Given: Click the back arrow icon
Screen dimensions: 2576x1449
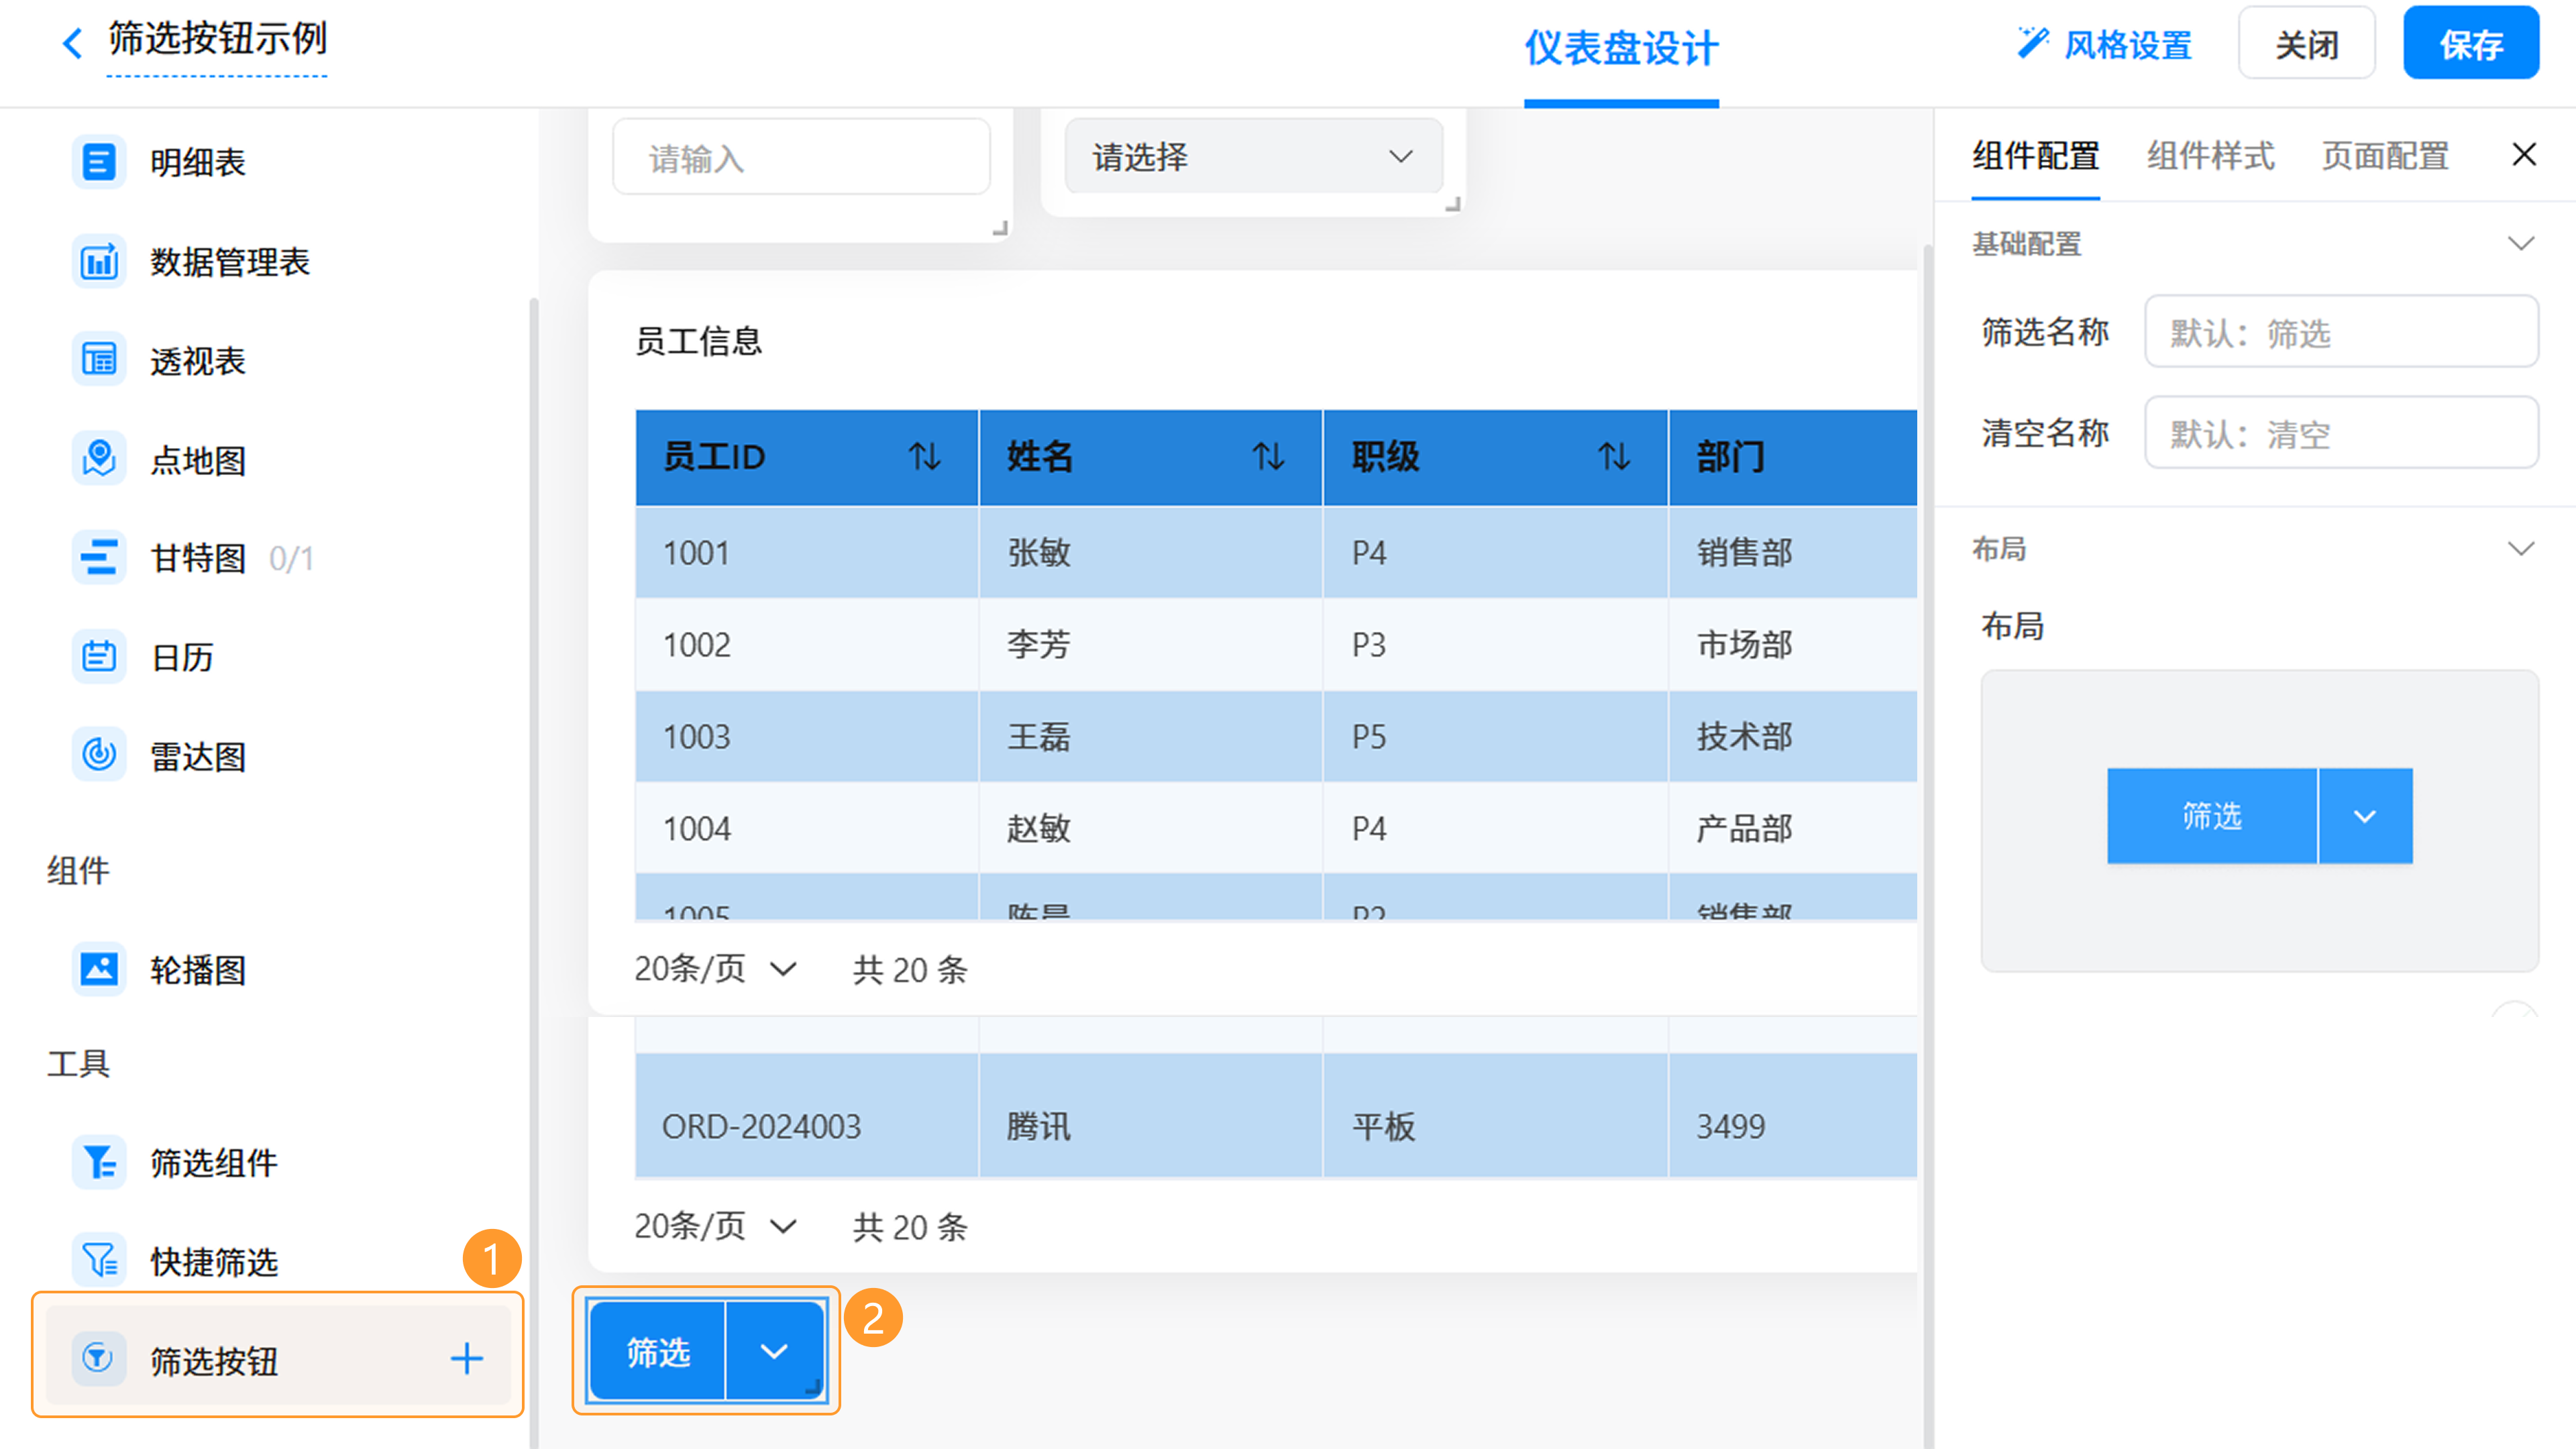Looking at the screenshot, I should click(x=72, y=43).
